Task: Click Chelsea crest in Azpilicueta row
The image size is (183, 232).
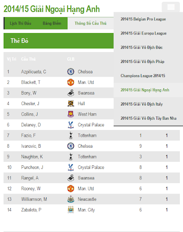Action: coord(71,72)
